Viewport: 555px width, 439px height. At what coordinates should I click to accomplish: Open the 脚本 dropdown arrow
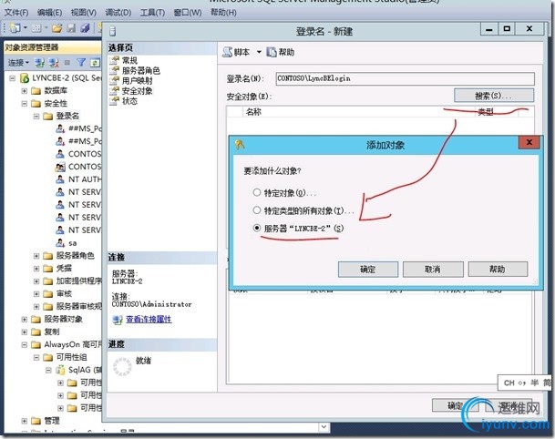point(259,52)
